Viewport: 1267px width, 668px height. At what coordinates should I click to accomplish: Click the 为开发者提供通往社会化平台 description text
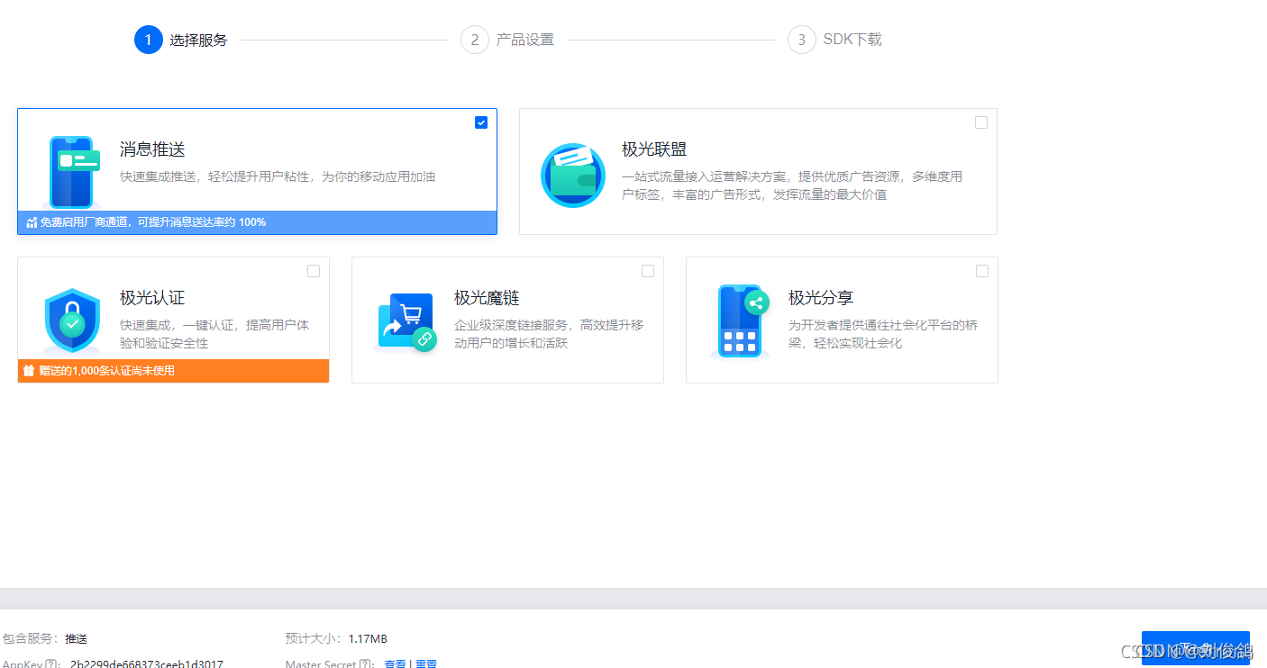pos(883,334)
